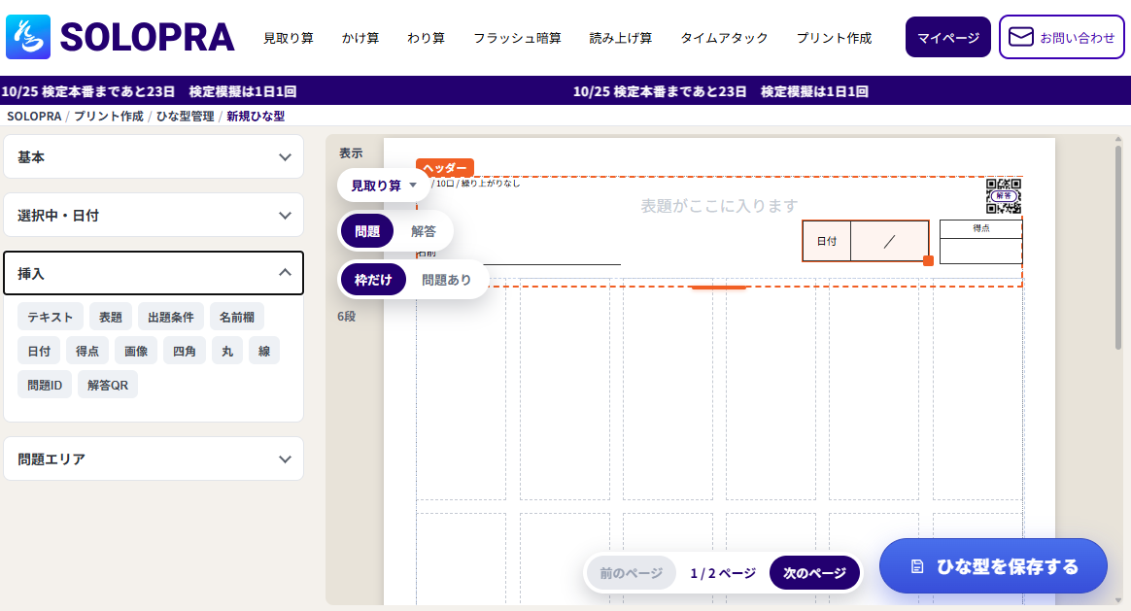This screenshot has width=1131, height=611.
Task: Click 次のページ button
Action: pos(814,573)
